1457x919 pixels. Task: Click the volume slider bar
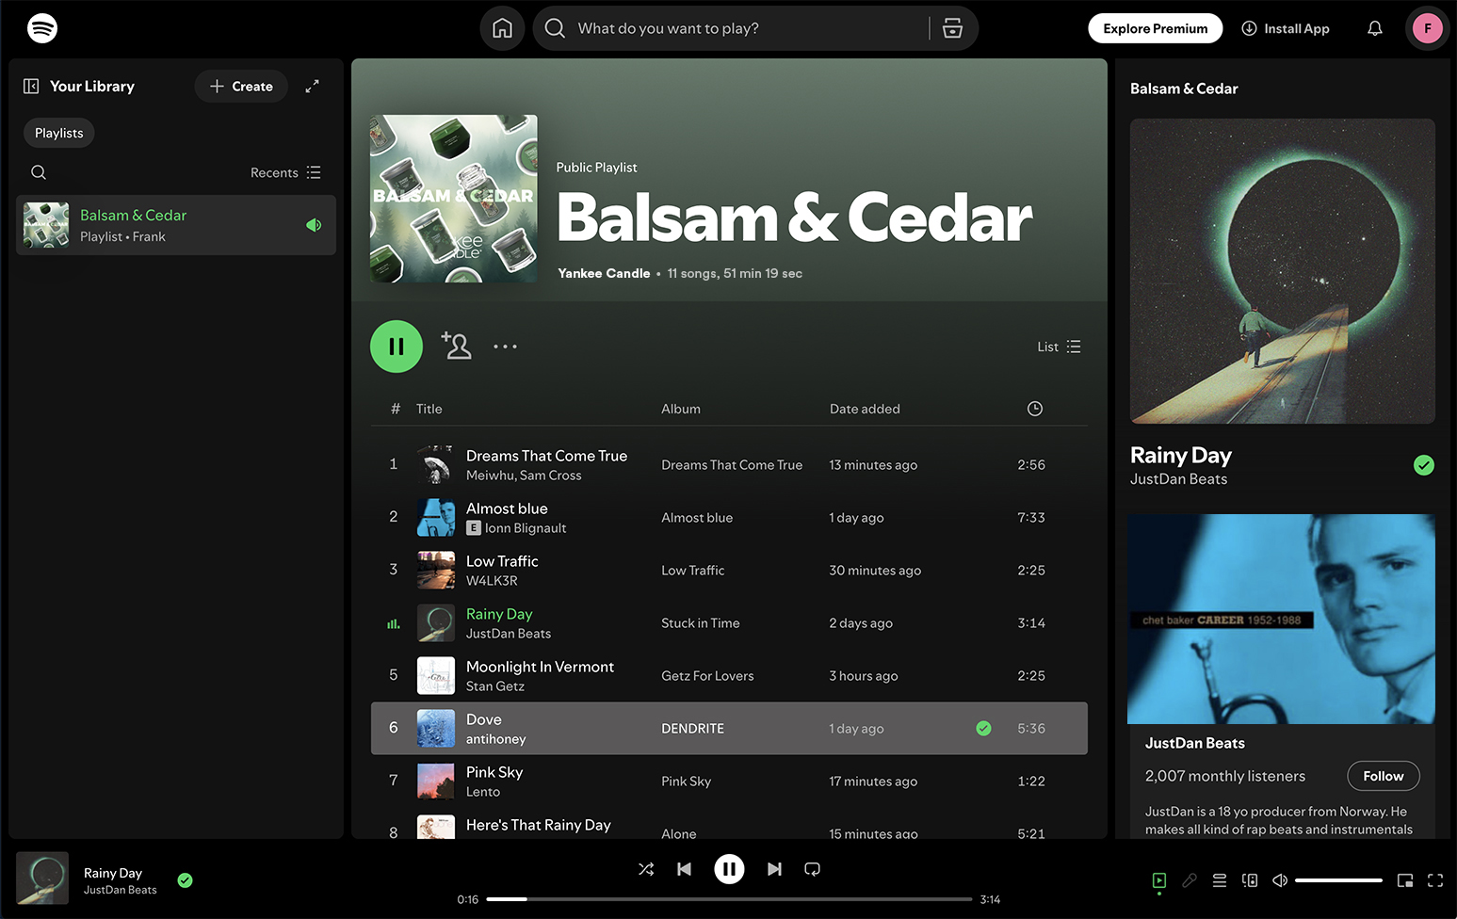pos(1337,880)
